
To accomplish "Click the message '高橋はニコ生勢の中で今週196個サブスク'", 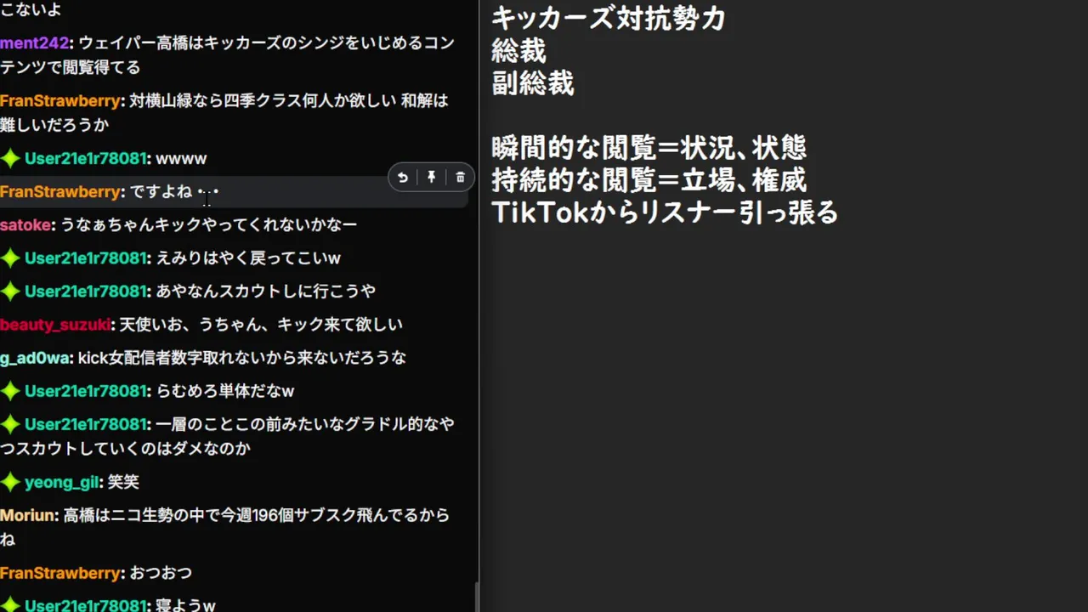I will pyautogui.click(x=225, y=527).
